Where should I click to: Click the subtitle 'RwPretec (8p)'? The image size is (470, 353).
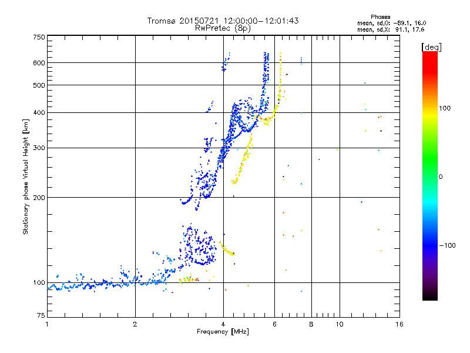click(x=223, y=28)
